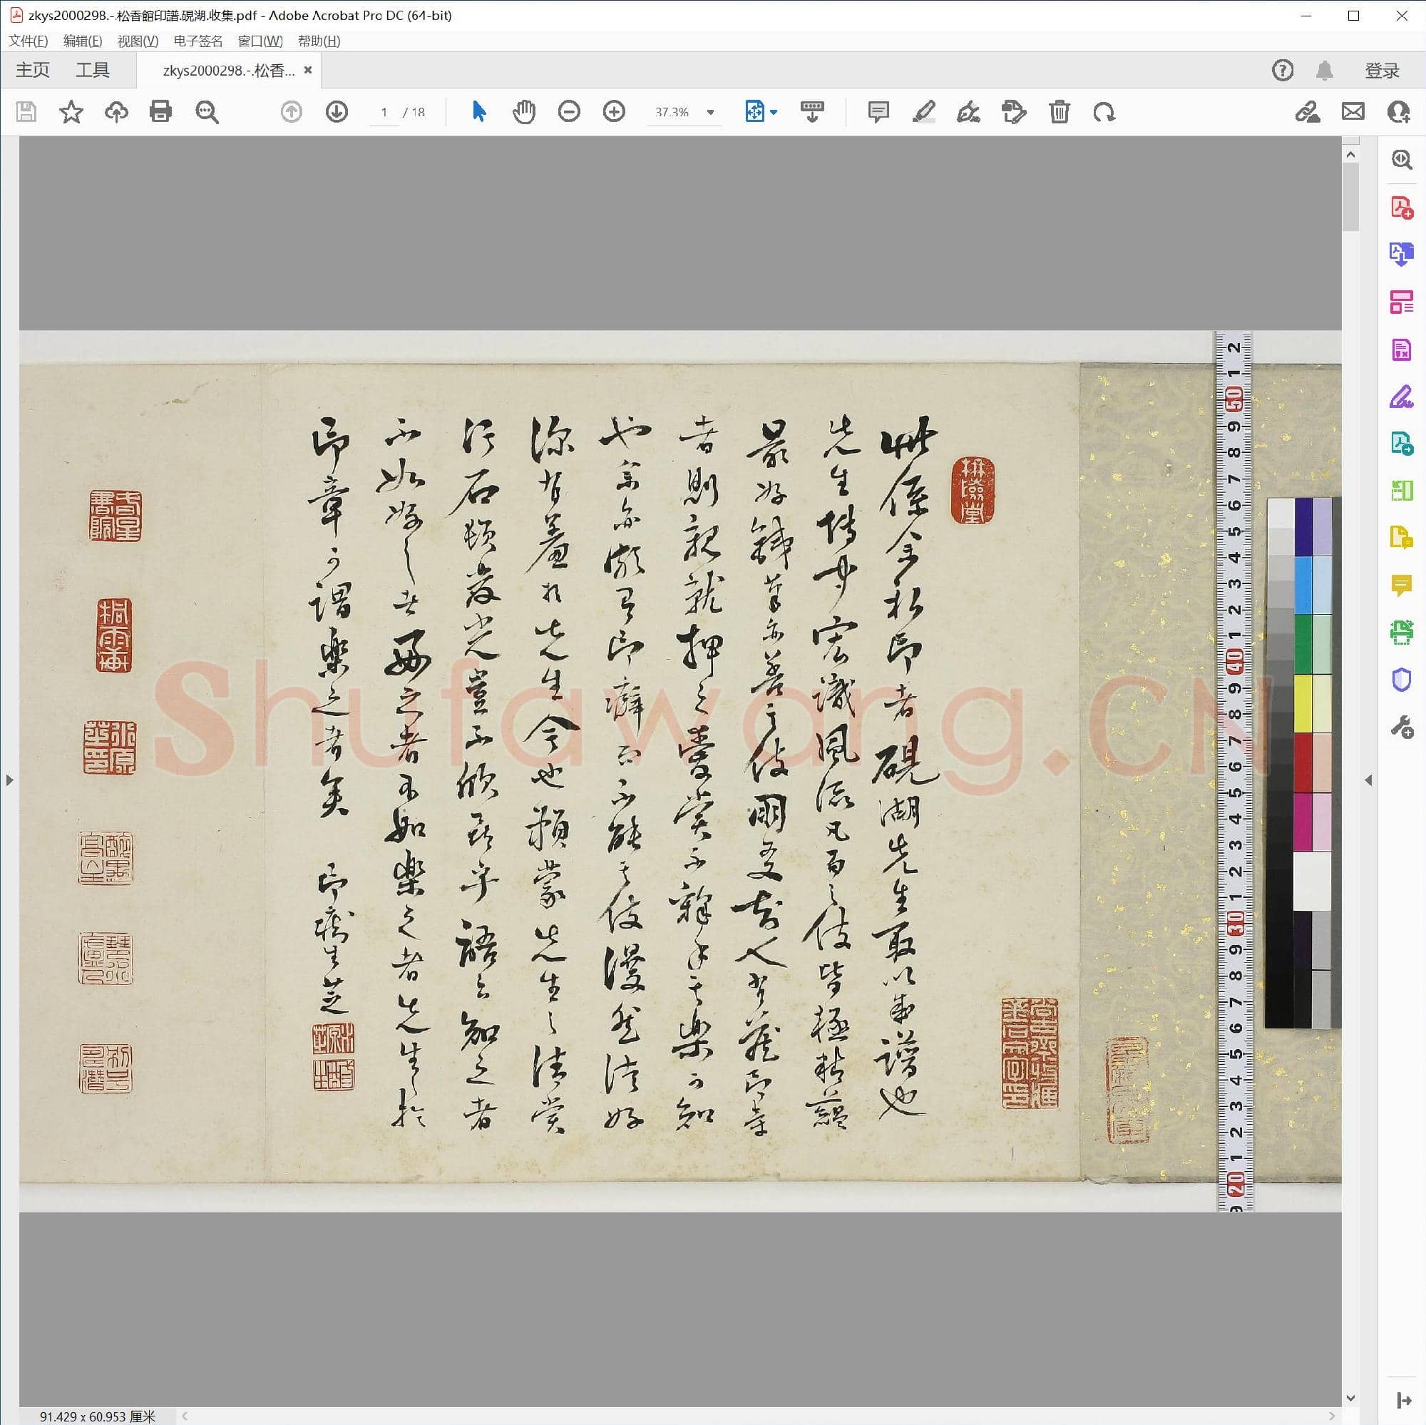The height and width of the screenshot is (1425, 1426).
Task: Click inside the page number field
Action: coord(383,112)
